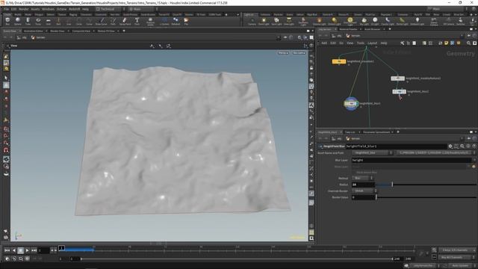Click the heightfield_maskbyfeature1 node
This screenshot has width=478, height=269.
point(398,78)
